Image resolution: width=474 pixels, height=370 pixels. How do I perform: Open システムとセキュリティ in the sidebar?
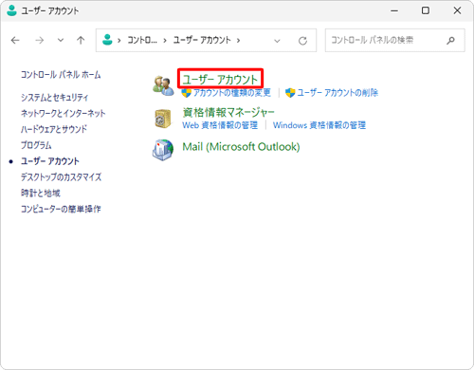[x=55, y=98]
